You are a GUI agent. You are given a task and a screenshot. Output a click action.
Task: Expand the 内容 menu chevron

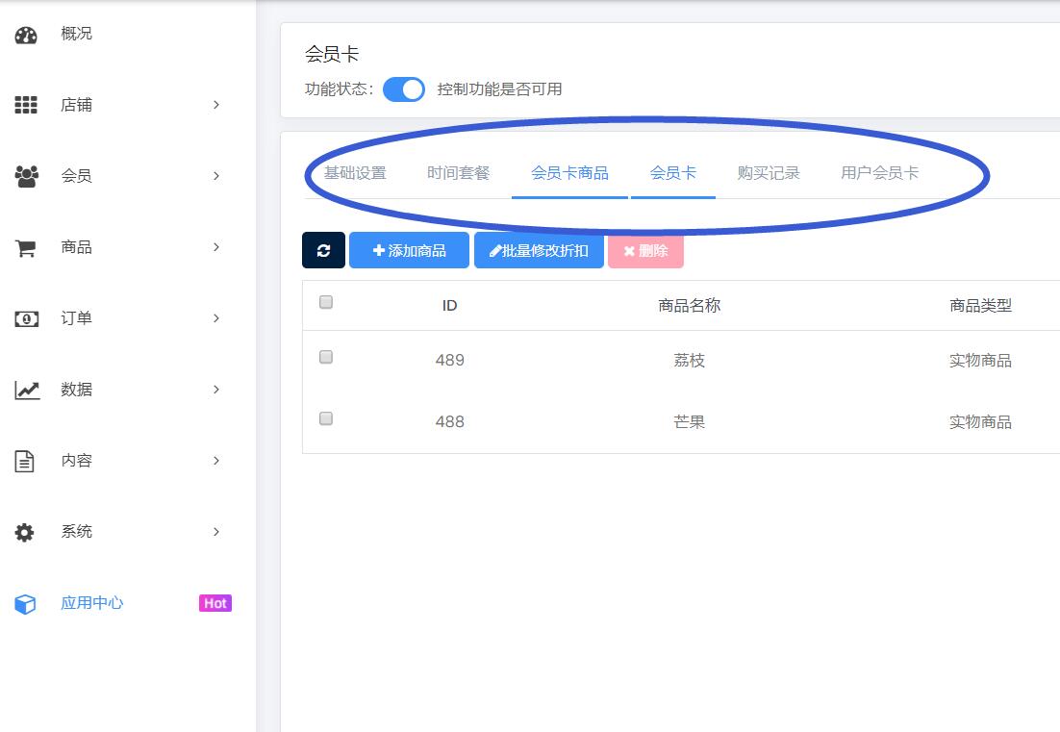[x=216, y=461]
